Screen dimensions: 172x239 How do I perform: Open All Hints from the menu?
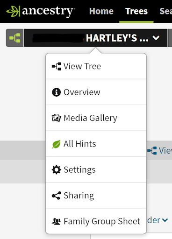[x=96, y=144]
